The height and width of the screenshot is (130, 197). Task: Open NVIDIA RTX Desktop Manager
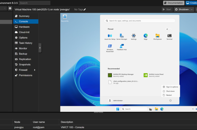[x=121, y=75]
